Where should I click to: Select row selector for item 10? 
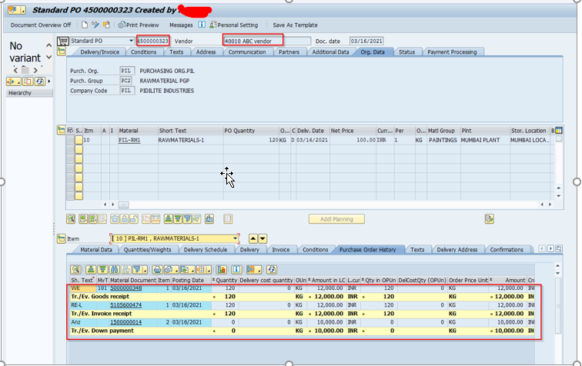70,140
